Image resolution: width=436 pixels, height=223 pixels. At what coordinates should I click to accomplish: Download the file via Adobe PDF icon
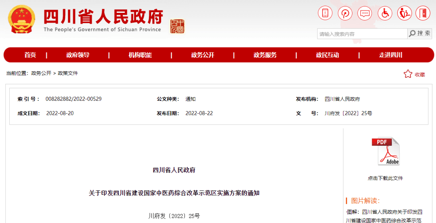[x=385, y=152]
